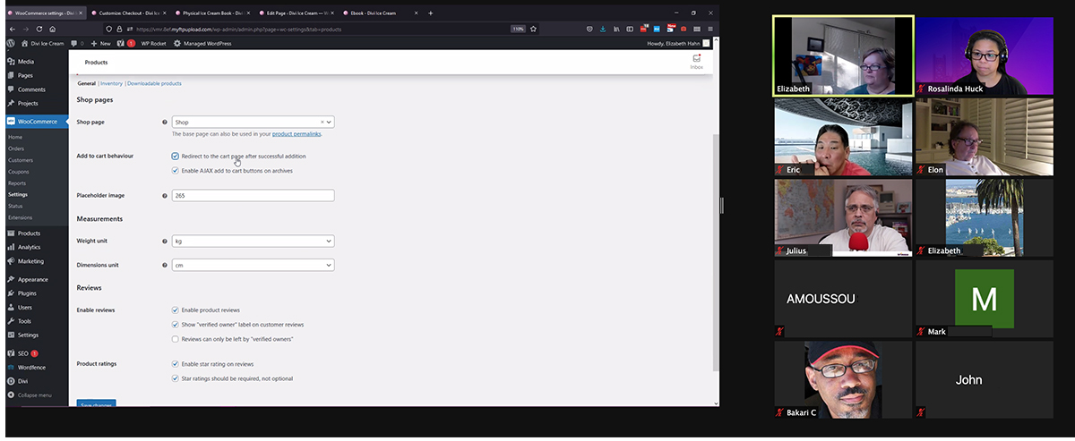Toggle Redirect to cart page checkbox
This screenshot has width=1075, height=441.
coord(175,156)
